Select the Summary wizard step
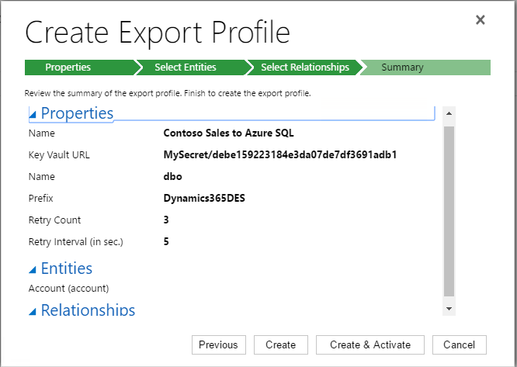Image resolution: width=517 pixels, height=367 pixels. [402, 68]
